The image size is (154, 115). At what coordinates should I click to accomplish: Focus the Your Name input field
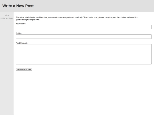pos(84,27)
